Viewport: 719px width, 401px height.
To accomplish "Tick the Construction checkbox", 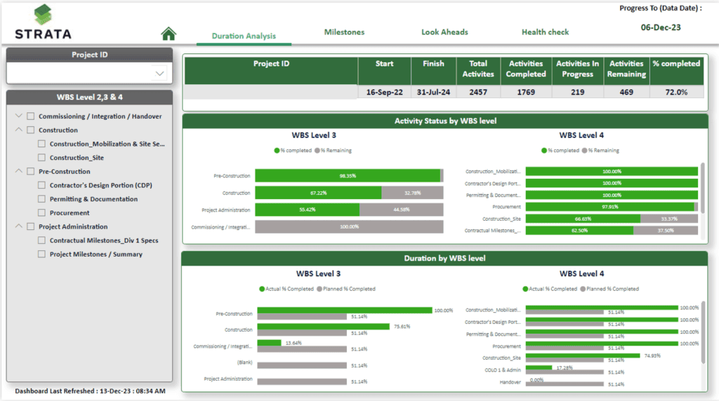I will pyautogui.click(x=31, y=130).
